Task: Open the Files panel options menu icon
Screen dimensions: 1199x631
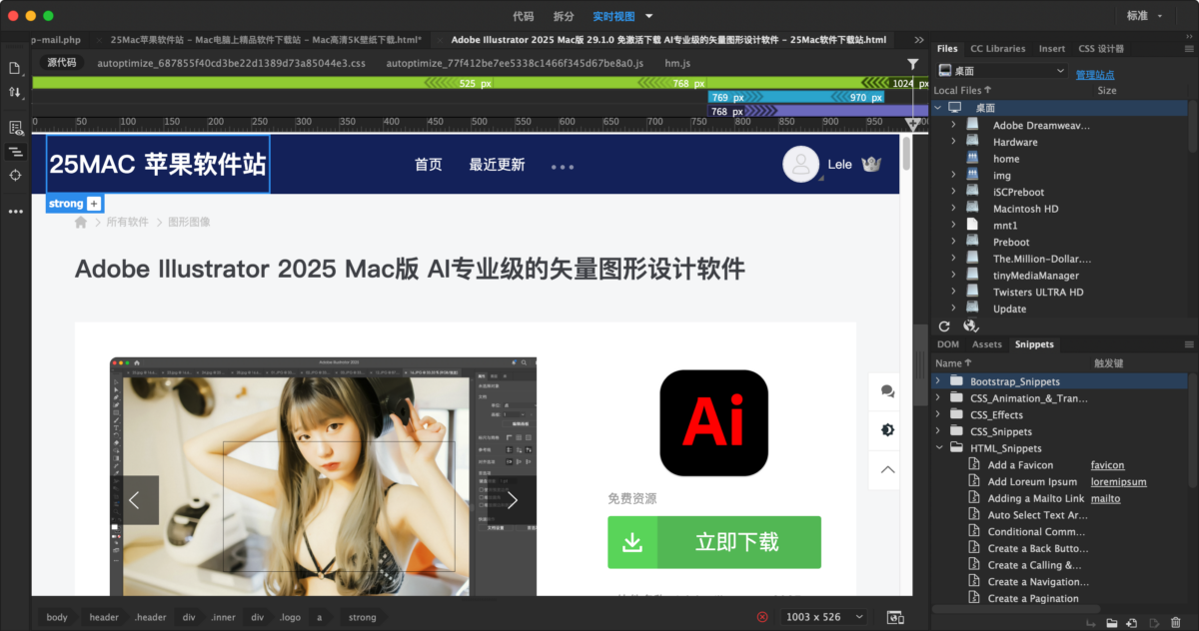Action: (1189, 48)
